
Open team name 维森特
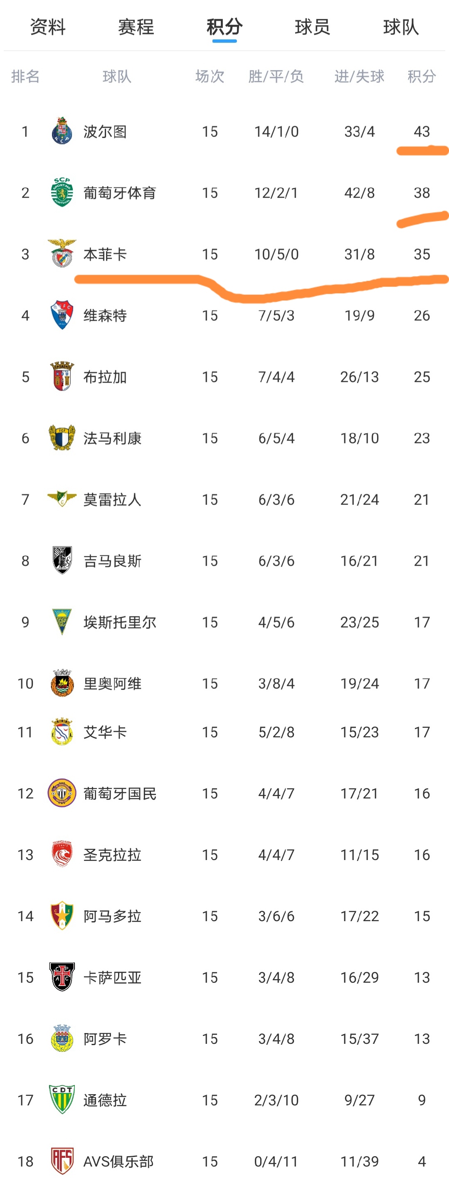[x=105, y=315]
